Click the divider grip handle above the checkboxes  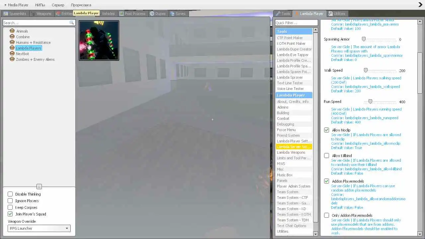coord(39,187)
